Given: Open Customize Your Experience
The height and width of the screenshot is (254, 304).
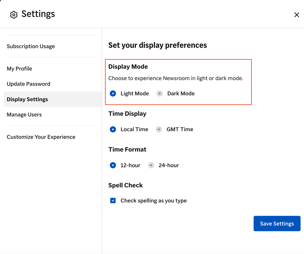Looking at the screenshot, I should (x=41, y=137).
